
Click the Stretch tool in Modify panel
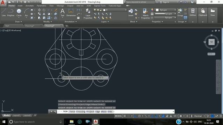39,18
